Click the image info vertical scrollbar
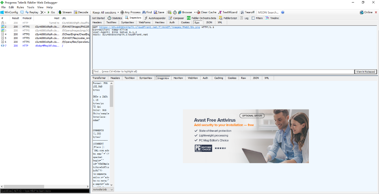The image size is (379, 194). (111, 134)
